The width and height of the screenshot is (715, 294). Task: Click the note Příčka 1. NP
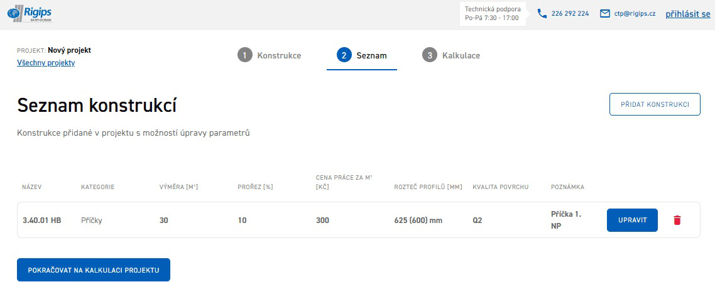(565, 220)
